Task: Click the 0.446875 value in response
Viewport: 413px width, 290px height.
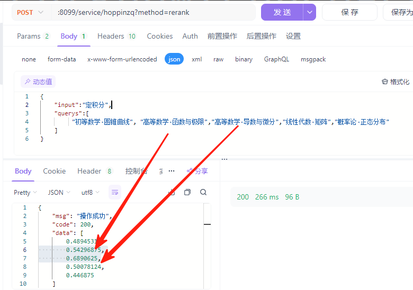Action: pos(80,275)
